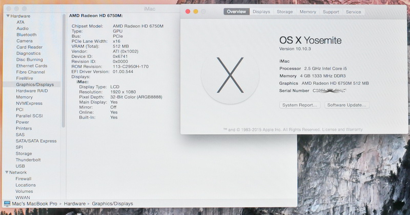410x215 pixels.
Task: Launch Software Update button
Action: click(x=347, y=105)
